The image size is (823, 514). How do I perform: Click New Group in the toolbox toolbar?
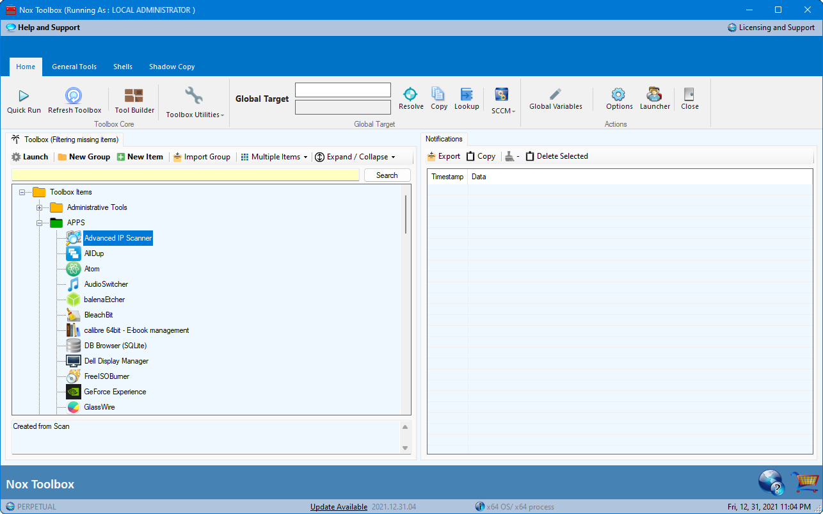pyautogui.click(x=84, y=157)
